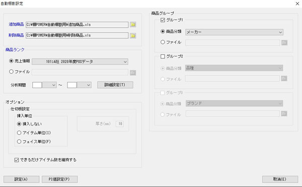Select ファイル radio in グループ3
Viewport: 302px width, 187px height.
[163, 114]
